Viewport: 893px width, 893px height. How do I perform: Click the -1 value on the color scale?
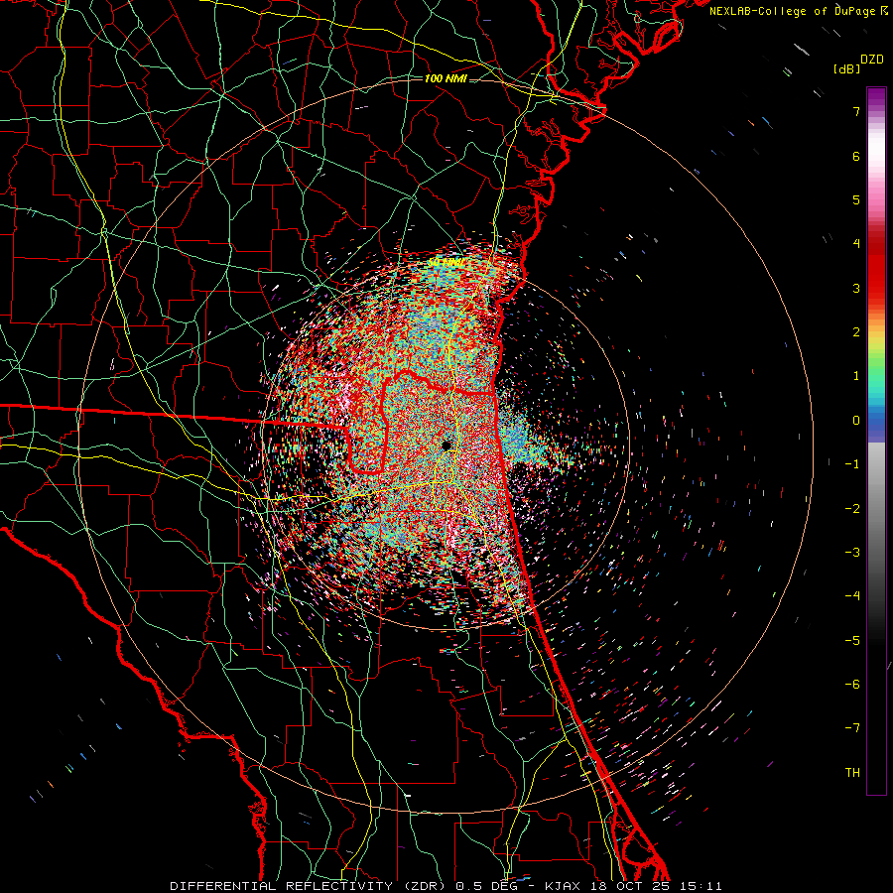852,464
